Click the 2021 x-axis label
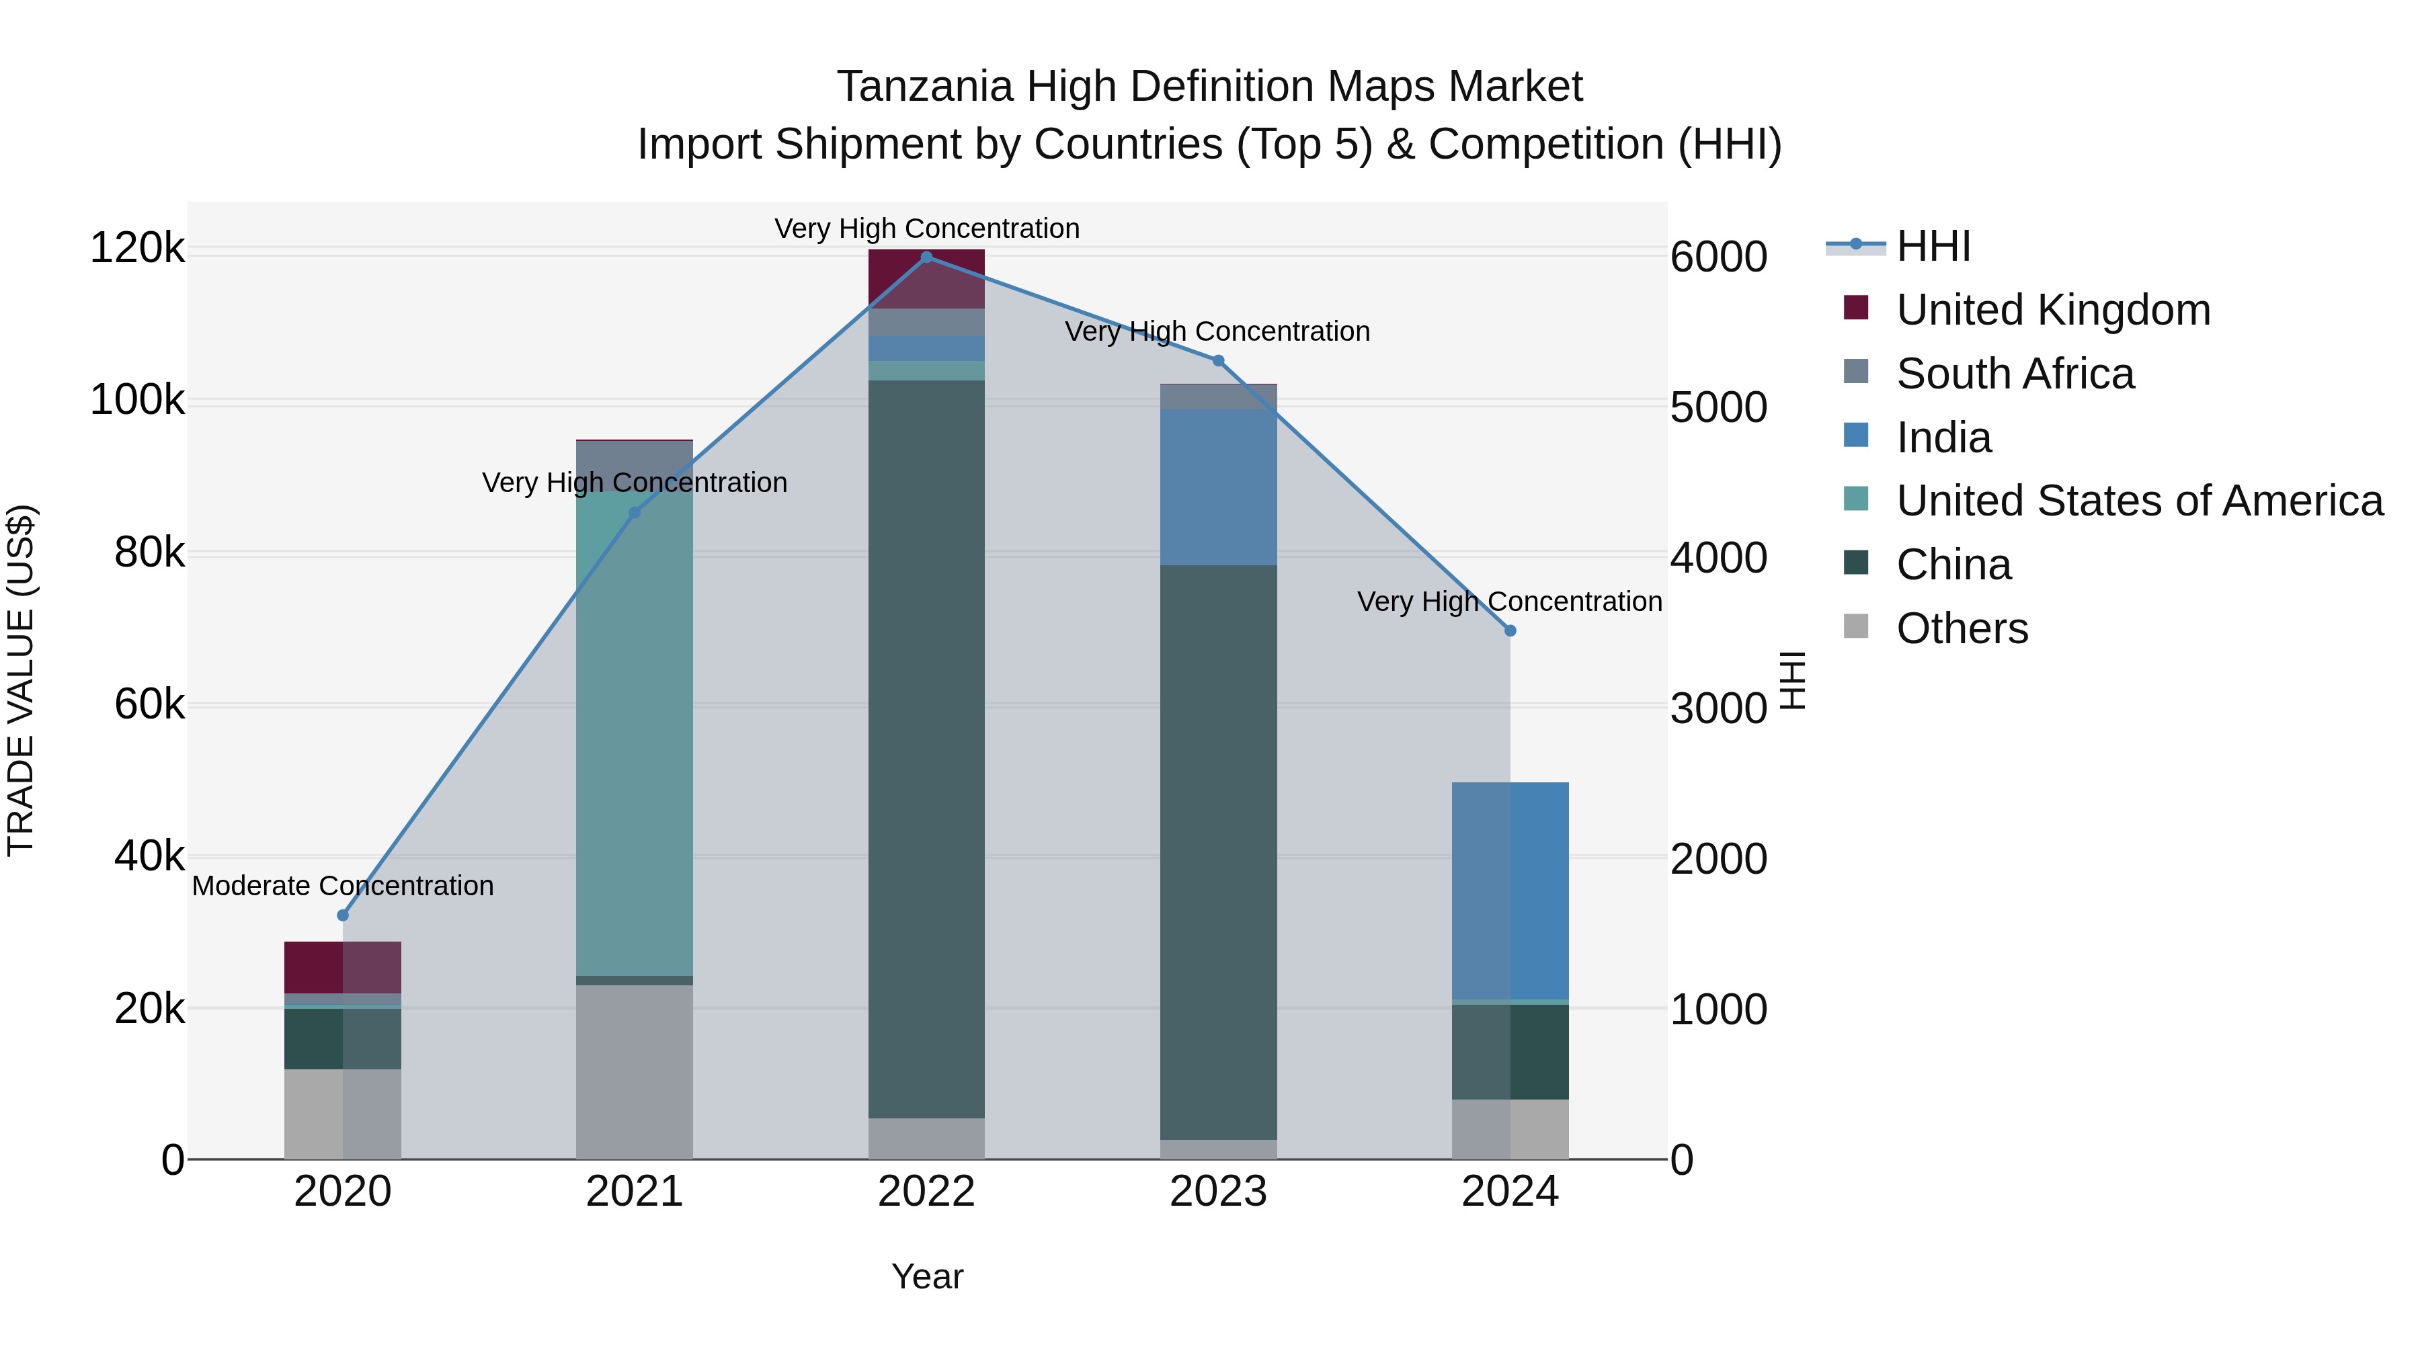The height and width of the screenshot is (1361, 2420). (634, 1192)
